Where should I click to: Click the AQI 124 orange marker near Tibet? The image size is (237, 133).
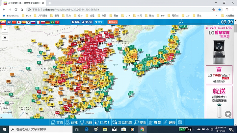[x=12, y=74]
